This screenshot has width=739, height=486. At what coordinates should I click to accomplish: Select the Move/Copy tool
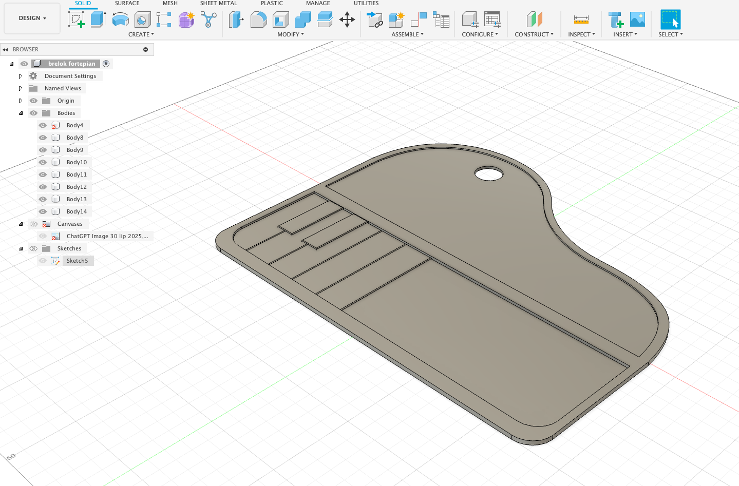(x=347, y=20)
